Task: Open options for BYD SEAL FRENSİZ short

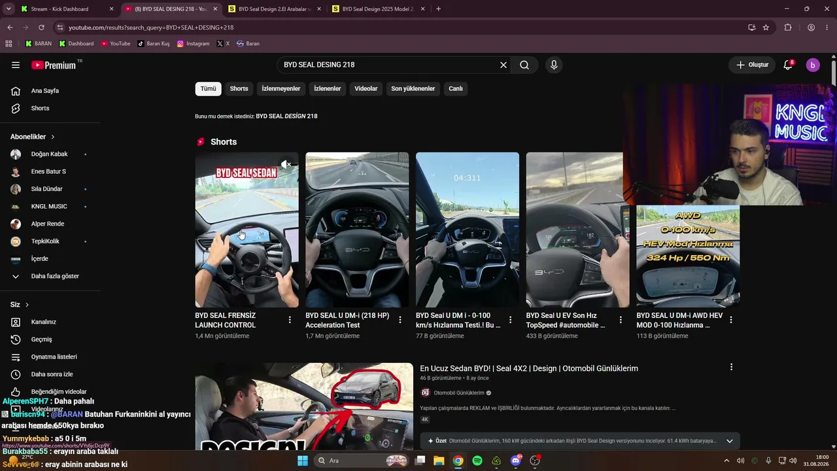Action: coord(290,320)
